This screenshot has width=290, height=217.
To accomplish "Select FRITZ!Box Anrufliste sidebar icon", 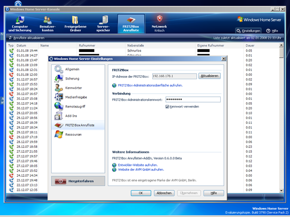I will [x=59, y=125].
